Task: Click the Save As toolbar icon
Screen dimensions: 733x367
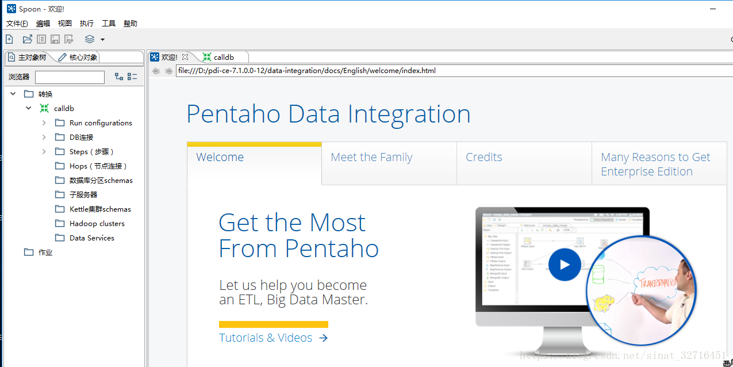Action: pos(69,39)
